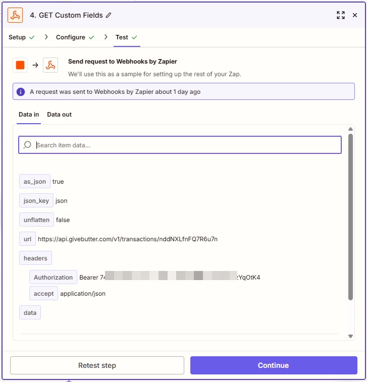Image resolution: width=367 pixels, height=382 pixels.
Task: Select the headers key label
Action: tap(35, 258)
